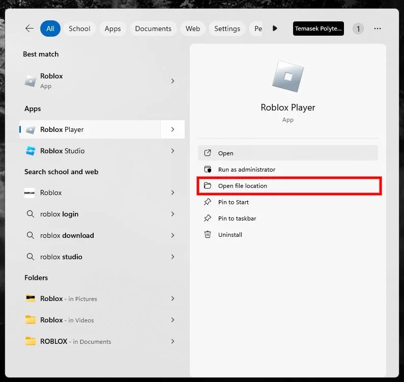The height and width of the screenshot is (382, 404).
Task: Choose Run as administrator
Action: tap(288, 169)
